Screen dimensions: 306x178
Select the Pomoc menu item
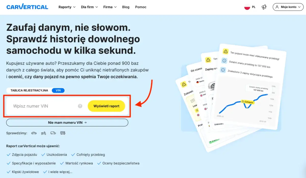(x=141, y=7)
